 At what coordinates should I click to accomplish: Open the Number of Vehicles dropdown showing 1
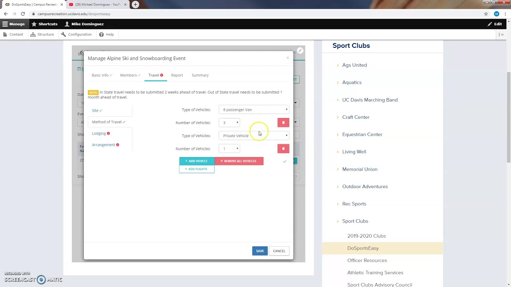click(230, 149)
